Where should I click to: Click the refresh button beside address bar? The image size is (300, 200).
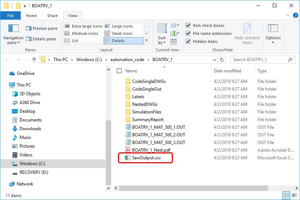pos(222,60)
